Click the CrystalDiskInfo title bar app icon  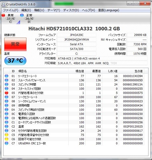(3, 4)
